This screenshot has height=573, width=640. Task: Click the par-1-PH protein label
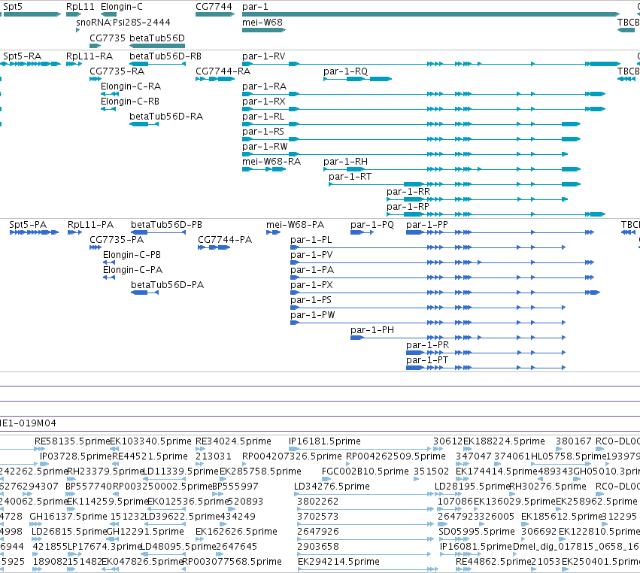point(372,330)
